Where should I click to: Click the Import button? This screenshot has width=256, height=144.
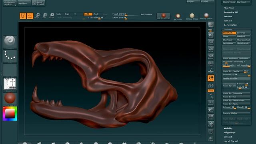pyautogui.click(x=193, y=2)
